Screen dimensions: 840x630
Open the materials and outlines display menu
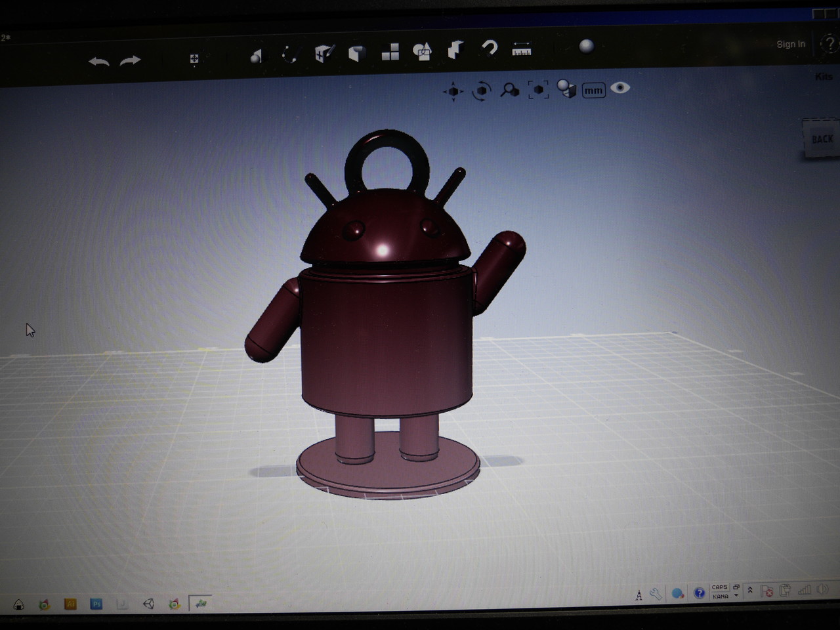point(566,89)
